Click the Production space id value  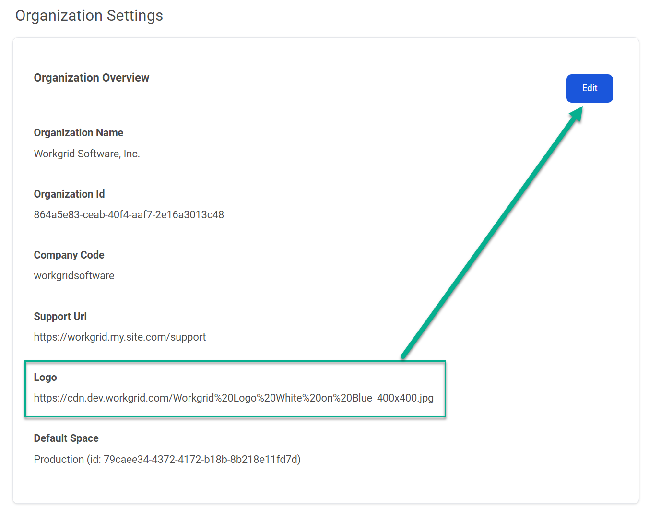point(201,459)
